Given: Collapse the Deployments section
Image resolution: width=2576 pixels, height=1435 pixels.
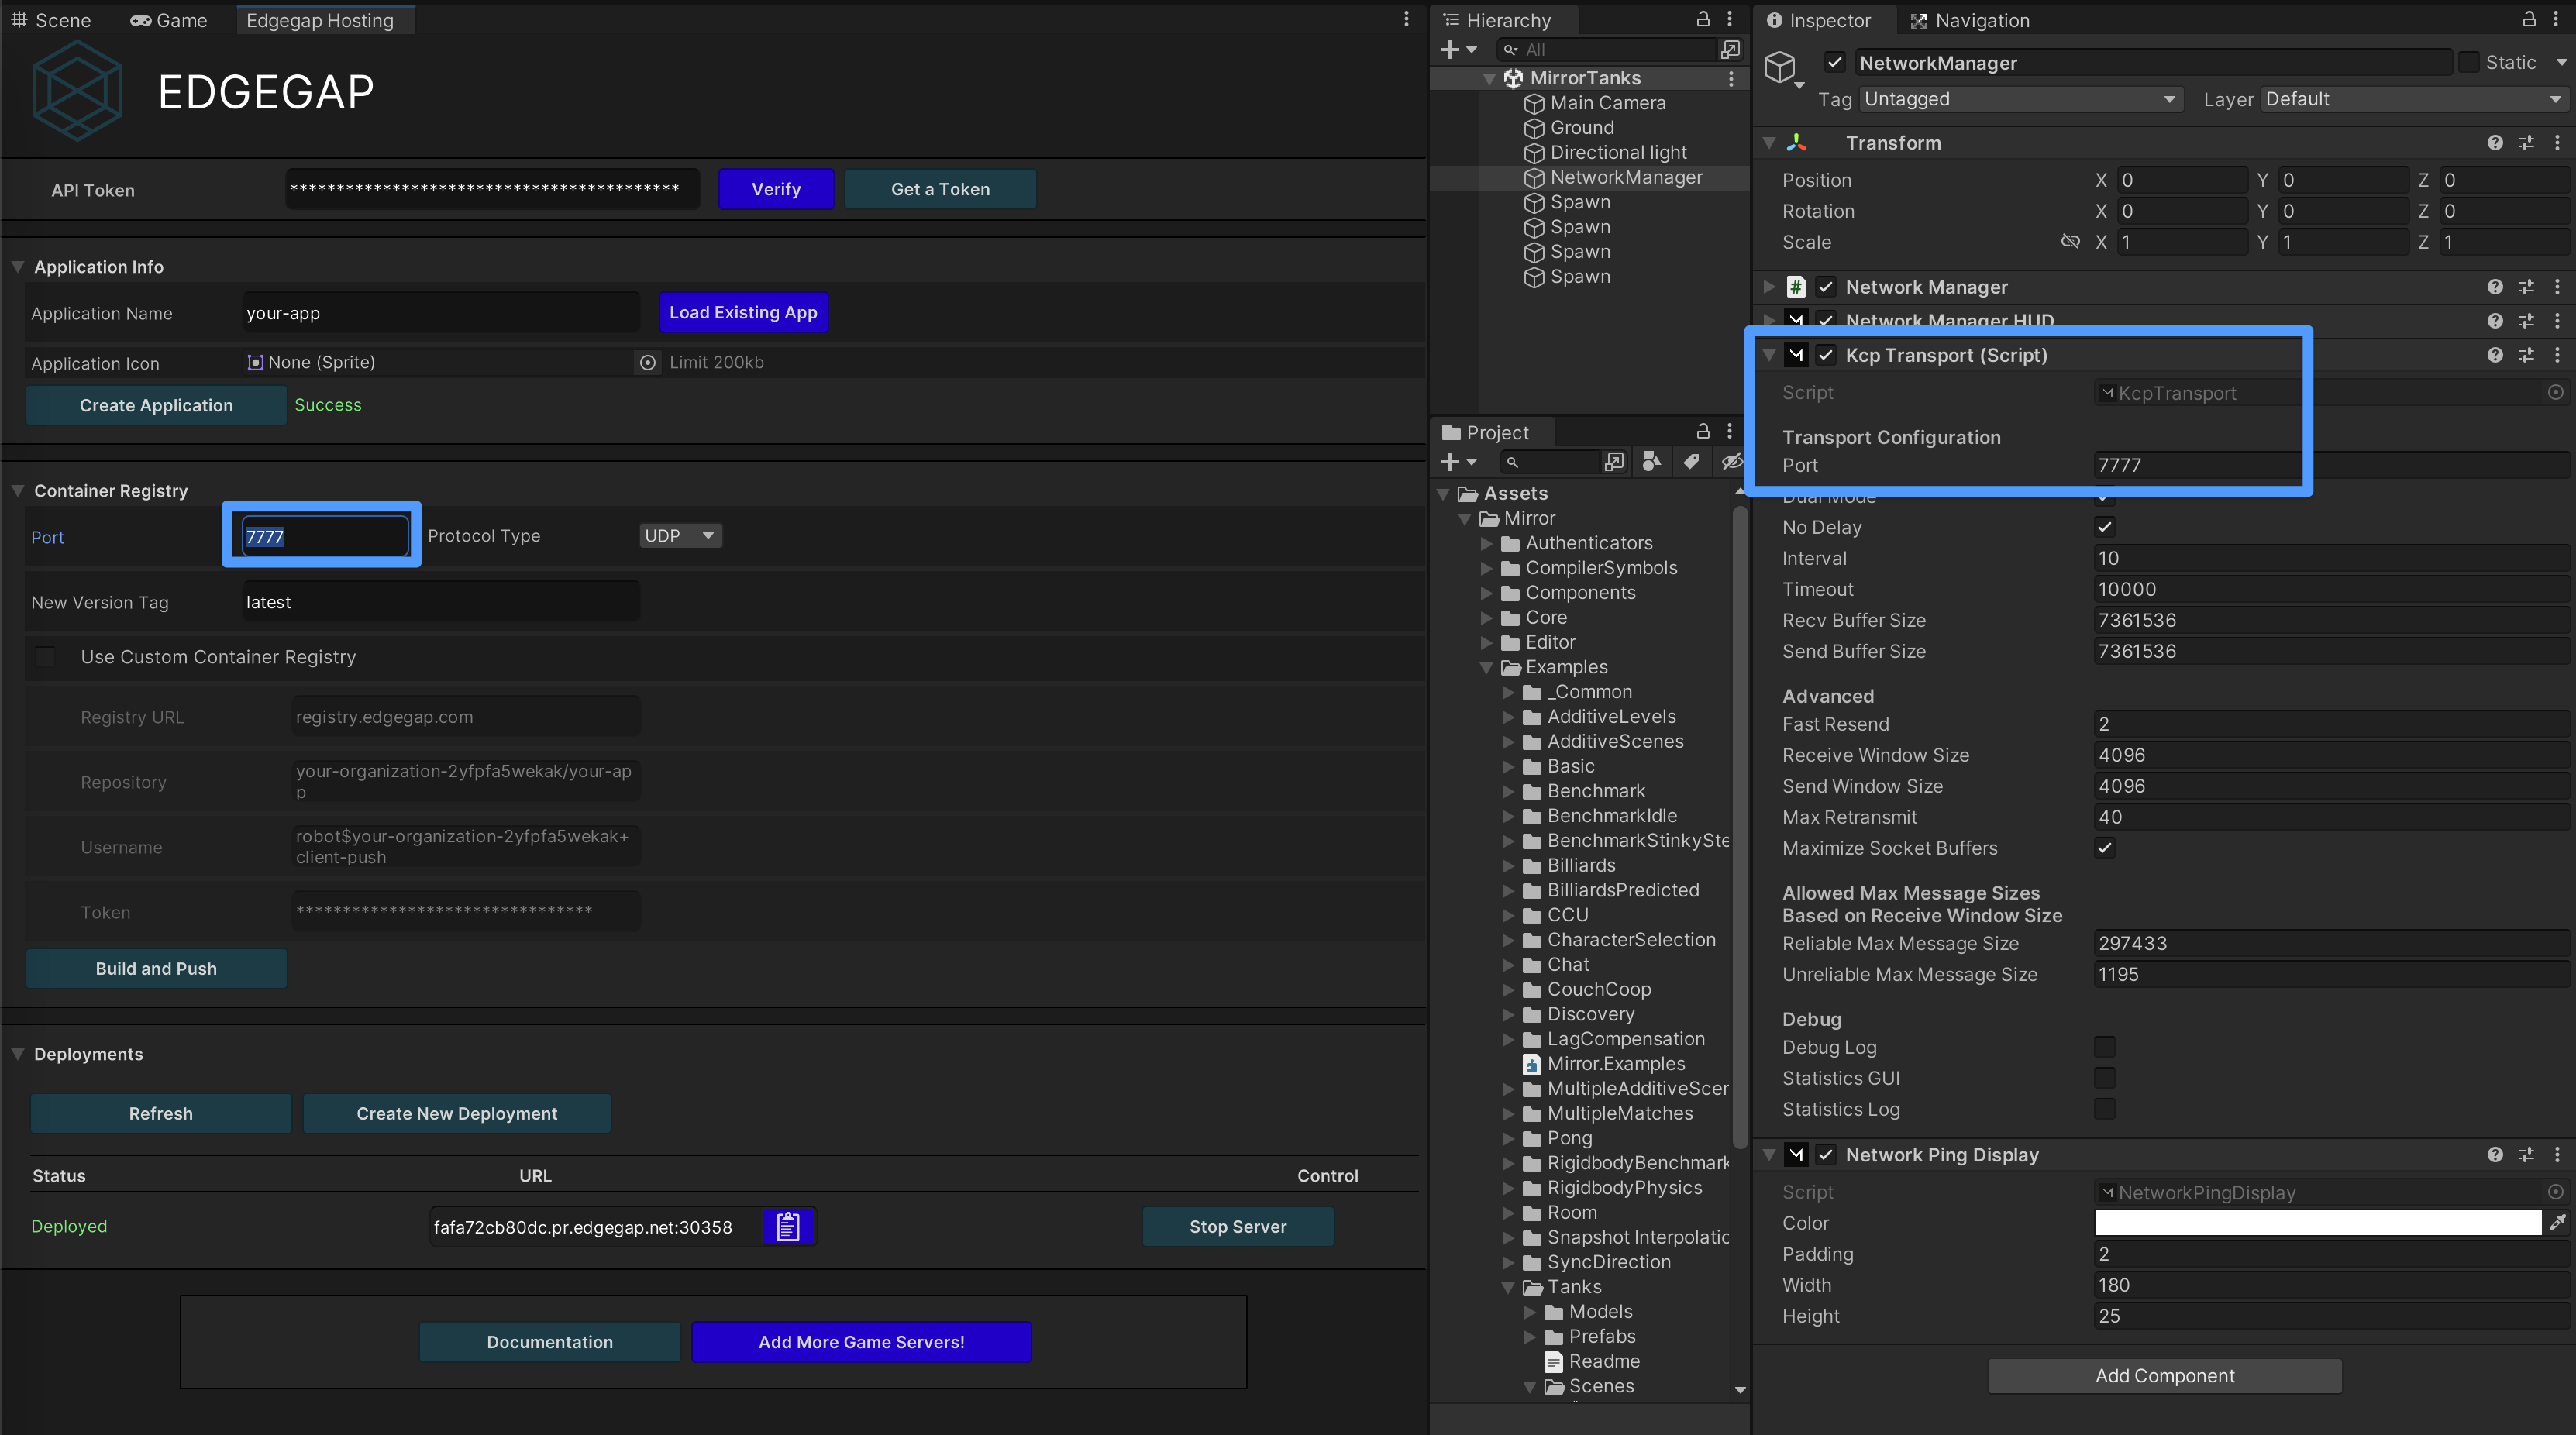Looking at the screenshot, I should coord(18,1054).
